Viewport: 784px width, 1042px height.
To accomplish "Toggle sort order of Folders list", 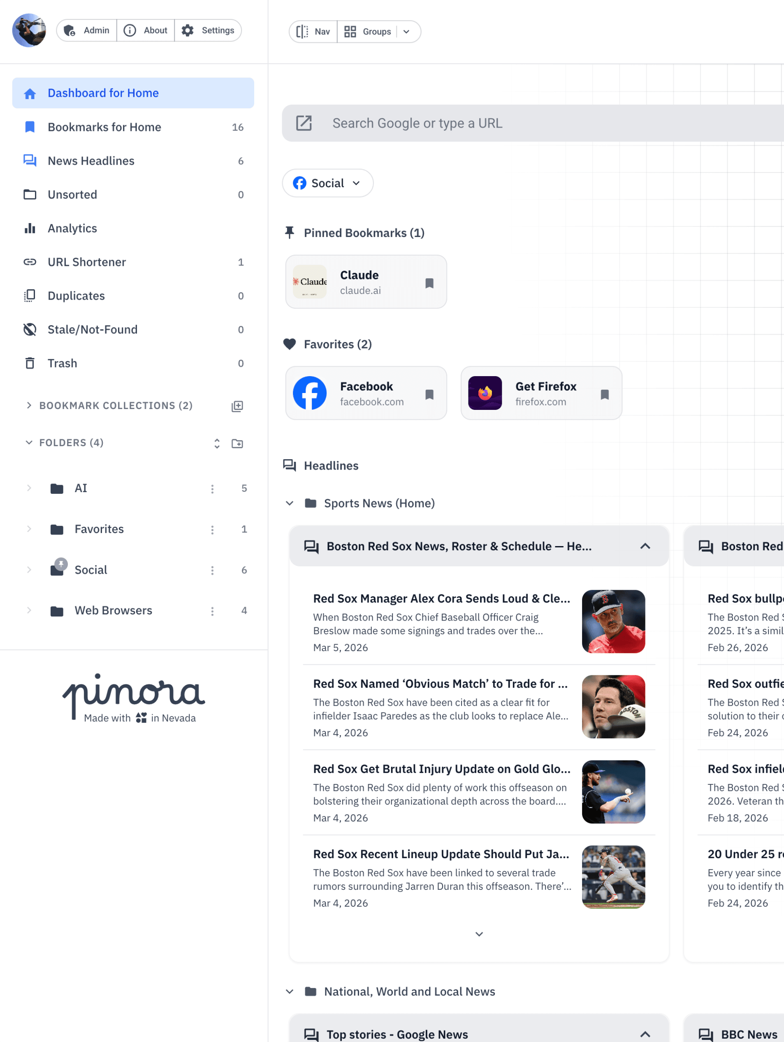I will pyautogui.click(x=217, y=443).
